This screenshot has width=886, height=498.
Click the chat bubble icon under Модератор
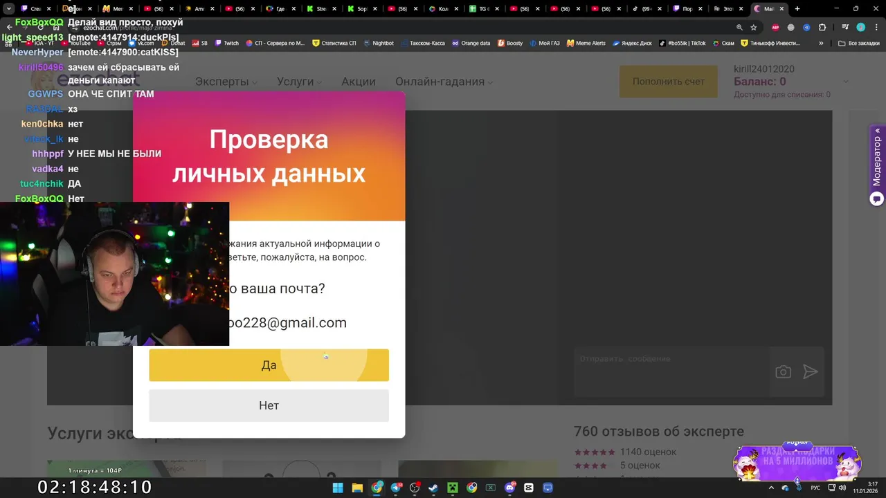877,199
